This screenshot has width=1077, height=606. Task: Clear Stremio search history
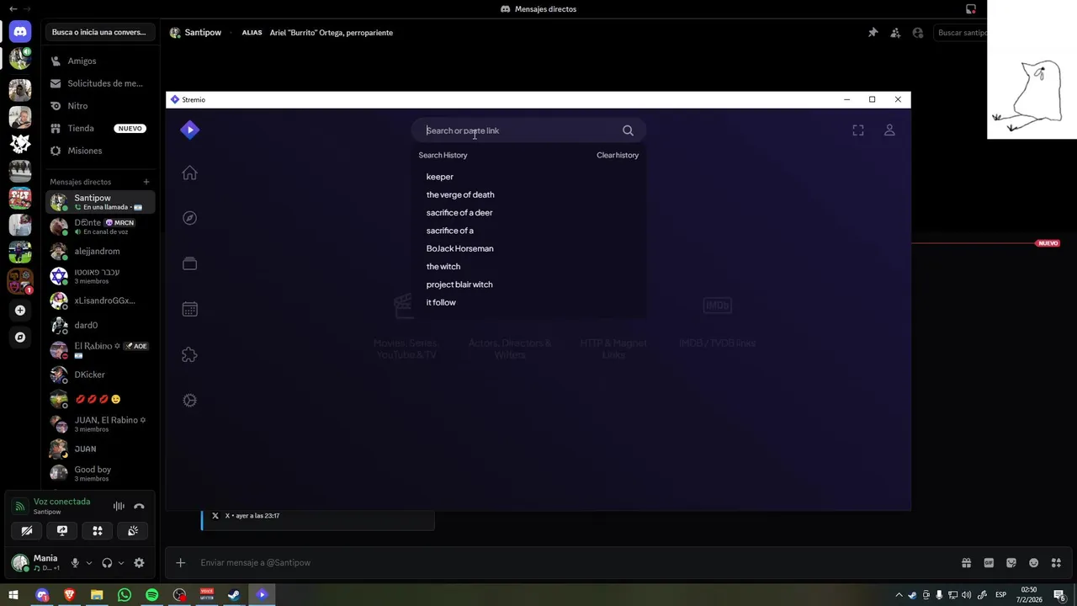pos(618,155)
